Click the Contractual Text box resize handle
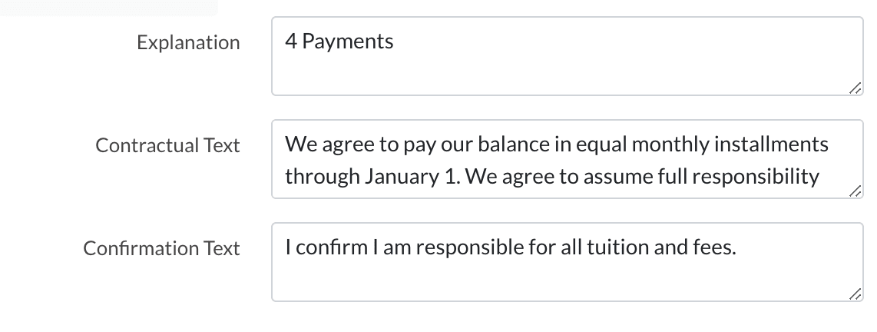Viewport: 877px width, 332px height. (855, 191)
